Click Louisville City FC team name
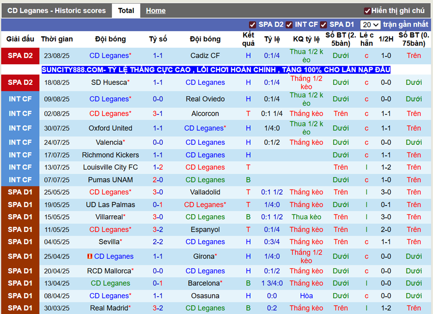 click(x=110, y=167)
